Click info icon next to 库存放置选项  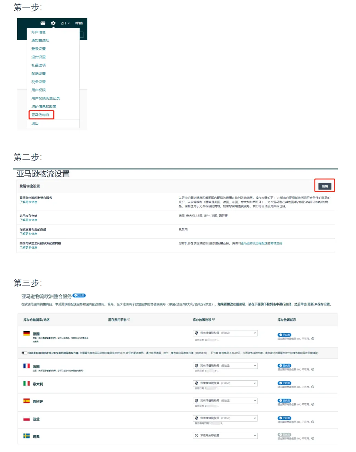tap(213, 319)
